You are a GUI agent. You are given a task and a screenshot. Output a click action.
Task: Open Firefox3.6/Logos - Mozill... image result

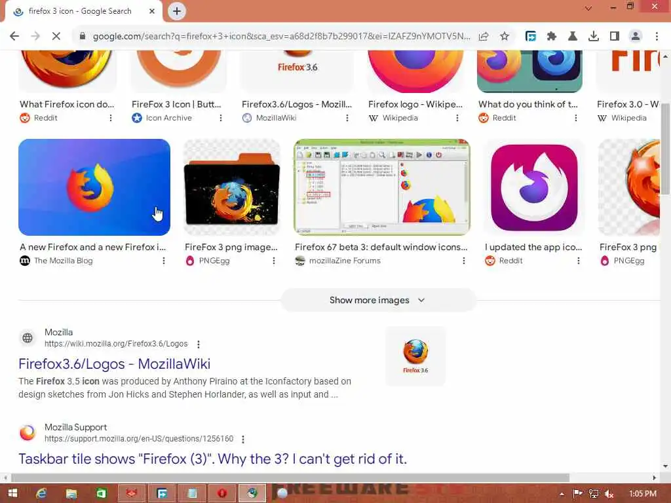(x=297, y=104)
